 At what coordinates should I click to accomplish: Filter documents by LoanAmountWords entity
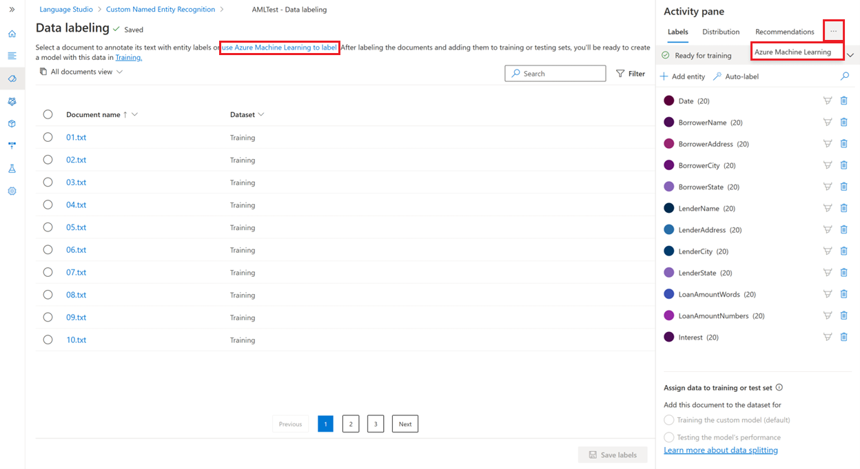[828, 294]
